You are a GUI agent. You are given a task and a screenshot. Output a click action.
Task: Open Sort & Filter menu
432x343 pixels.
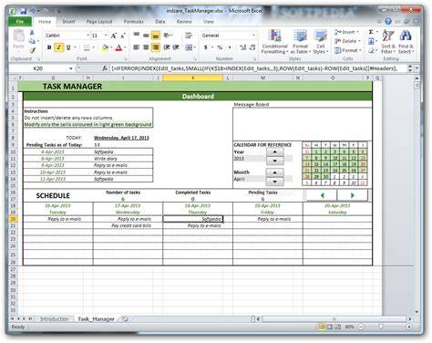388,42
